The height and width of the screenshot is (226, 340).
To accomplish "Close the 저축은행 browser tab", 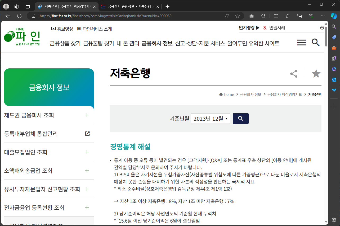I will point(95,7).
